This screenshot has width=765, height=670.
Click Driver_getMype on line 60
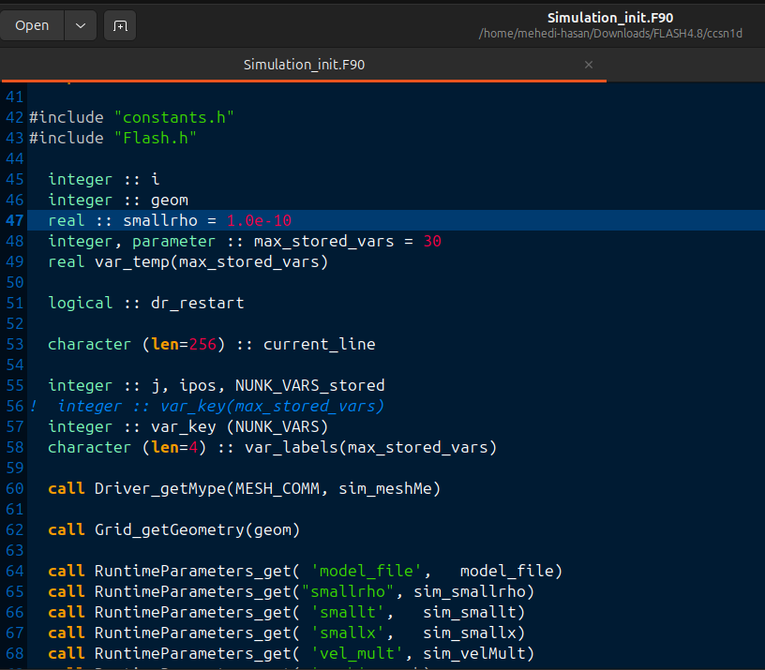[160, 488]
